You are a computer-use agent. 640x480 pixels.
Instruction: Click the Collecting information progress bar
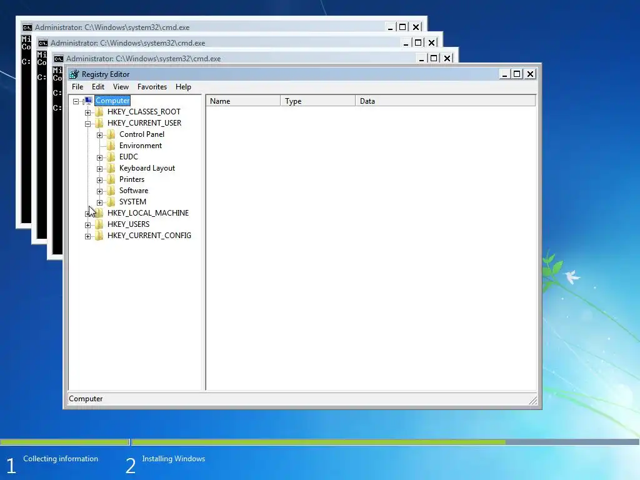click(x=64, y=442)
